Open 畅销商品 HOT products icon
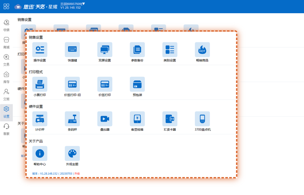304x195 pixels. (x=202, y=50)
